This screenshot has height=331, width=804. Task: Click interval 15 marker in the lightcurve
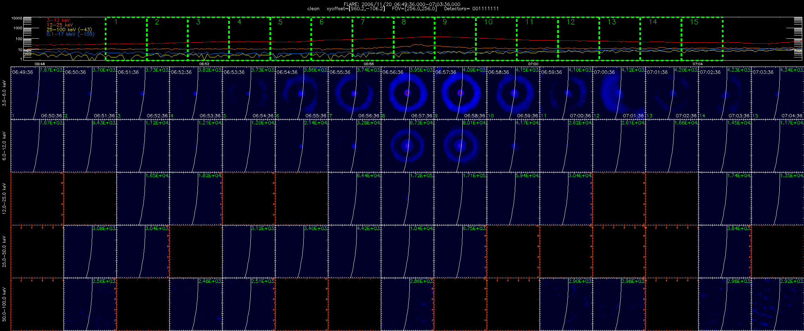pyautogui.click(x=694, y=22)
